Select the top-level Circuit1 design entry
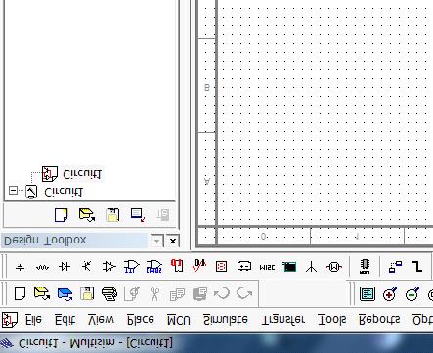Image resolution: width=433 pixels, height=353 pixels. click(x=64, y=192)
